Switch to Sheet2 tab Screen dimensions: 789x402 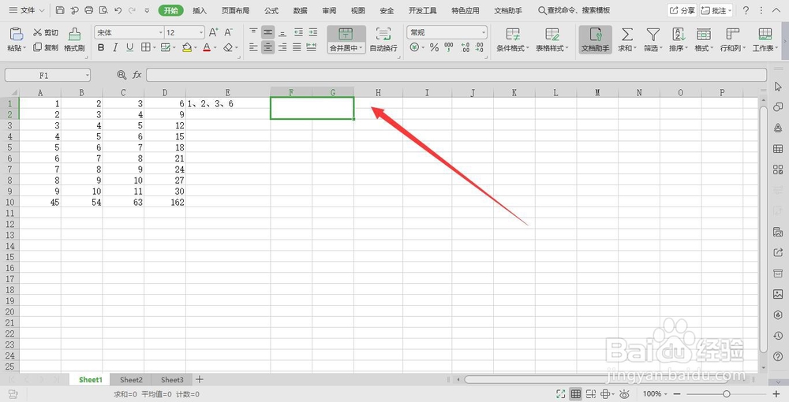[131, 379]
